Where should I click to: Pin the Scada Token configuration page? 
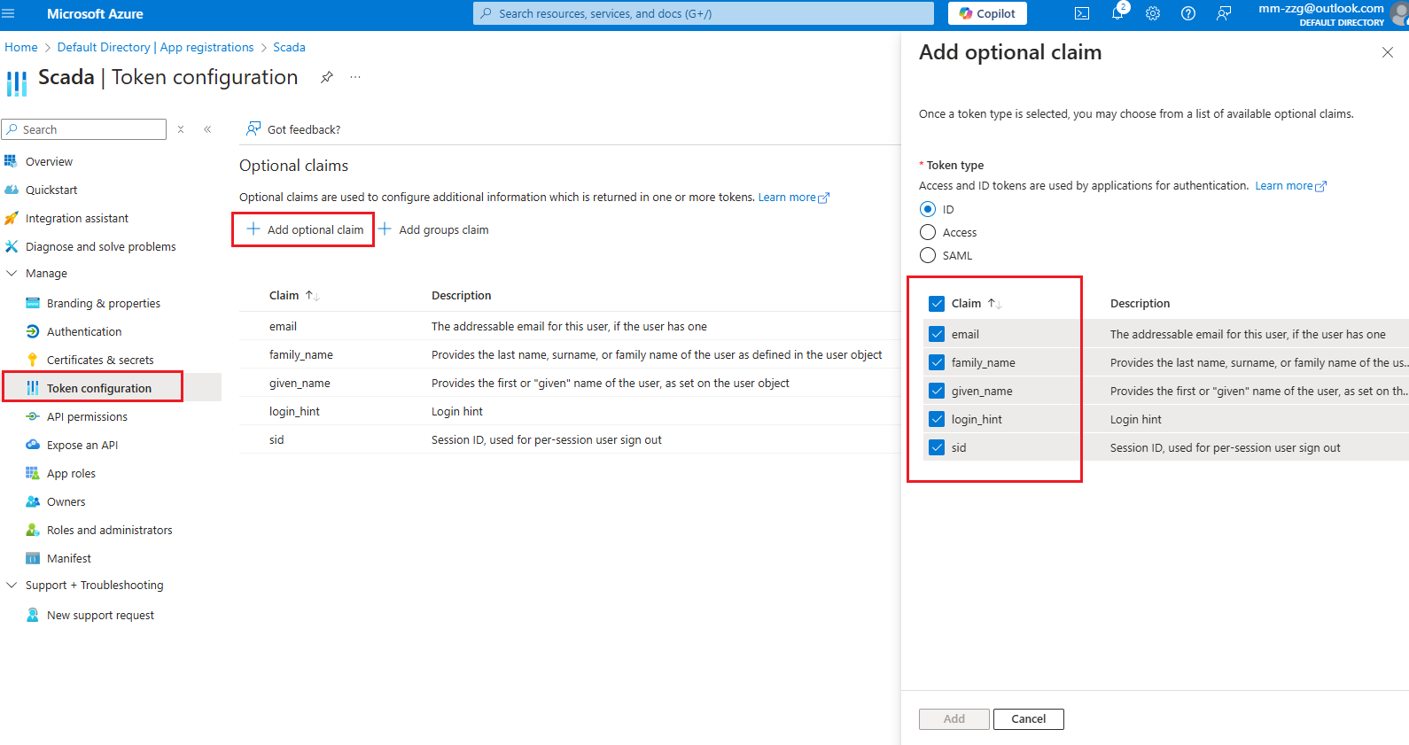(x=327, y=77)
